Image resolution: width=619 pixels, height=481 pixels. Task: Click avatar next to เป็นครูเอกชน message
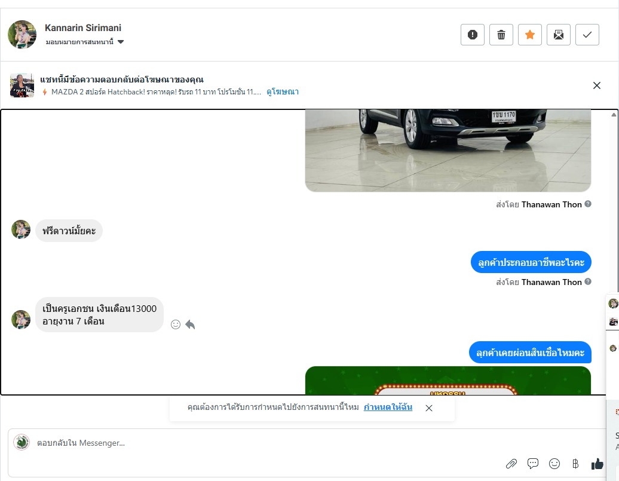tap(21, 320)
